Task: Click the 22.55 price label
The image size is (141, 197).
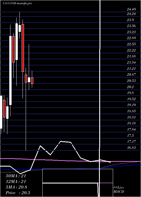Action: (x=131, y=44)
